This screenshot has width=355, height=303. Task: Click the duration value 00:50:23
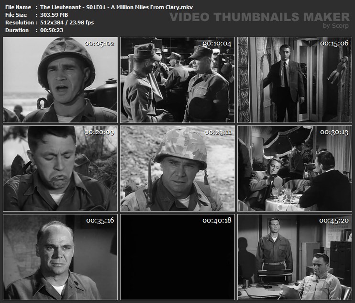(52, 30)
